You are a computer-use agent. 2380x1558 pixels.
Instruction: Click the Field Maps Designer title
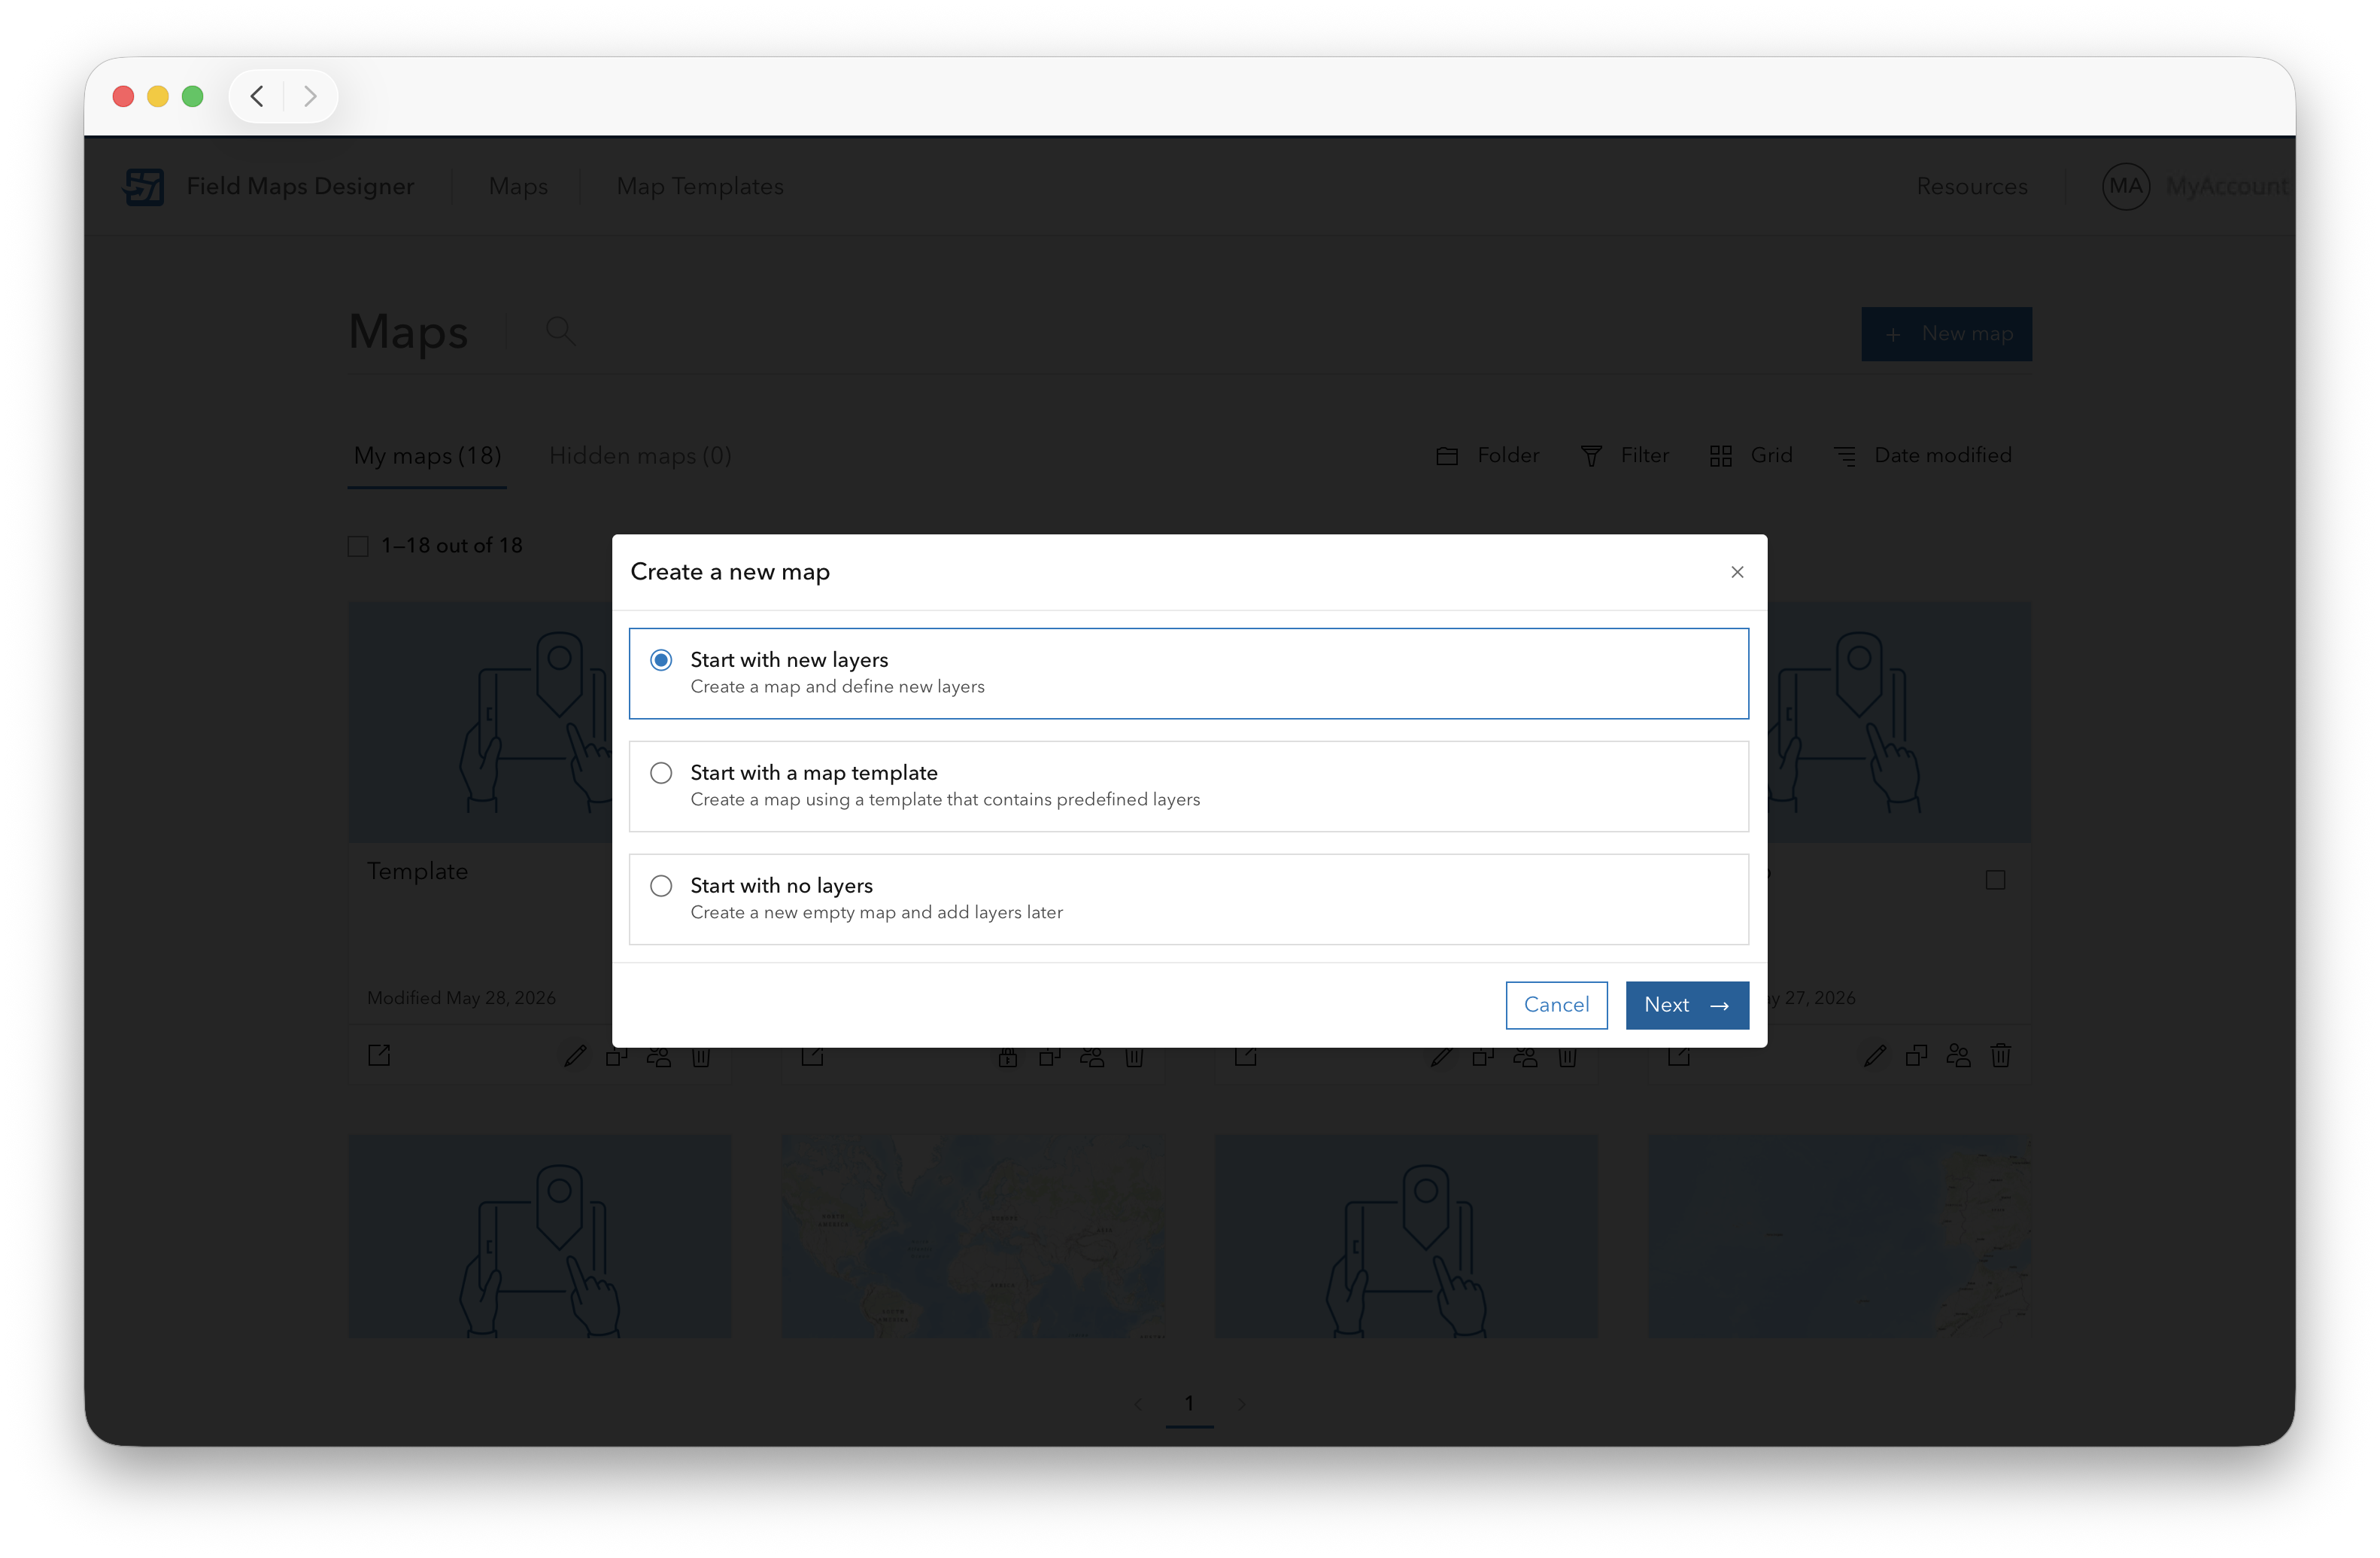pyautogui.click(x=300, y=186)
